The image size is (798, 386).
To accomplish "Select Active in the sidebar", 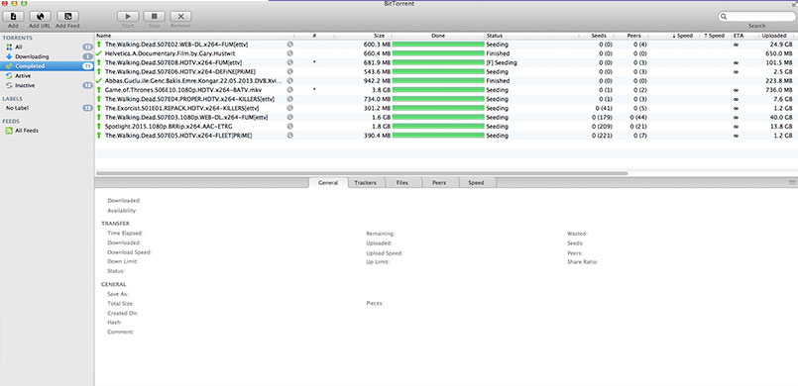I will (x=47, y=76).
